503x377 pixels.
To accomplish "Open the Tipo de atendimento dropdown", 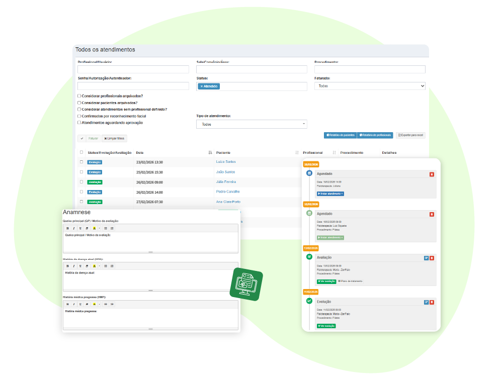I will (251, 124).
